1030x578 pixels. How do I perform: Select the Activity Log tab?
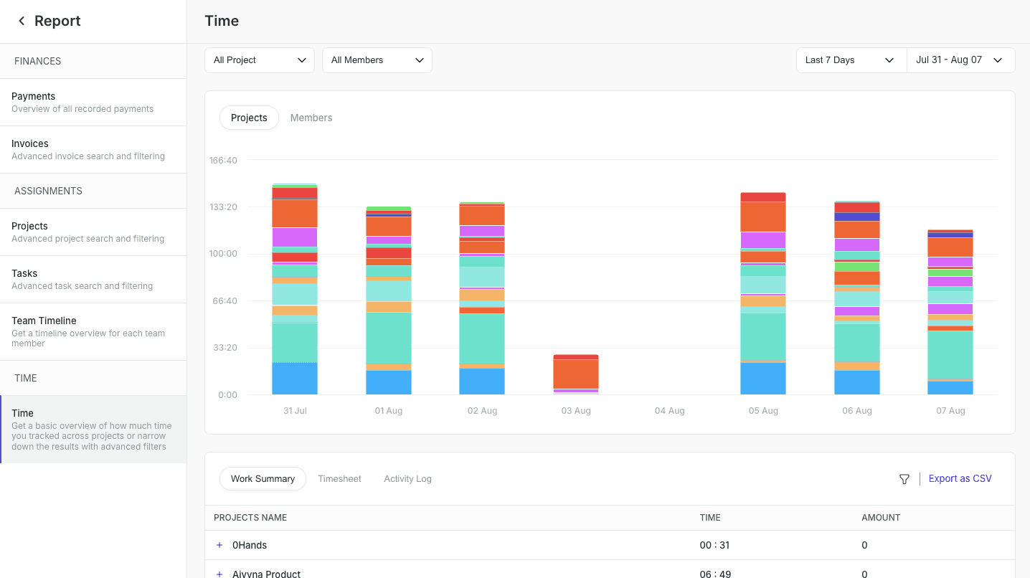(407, 478)
